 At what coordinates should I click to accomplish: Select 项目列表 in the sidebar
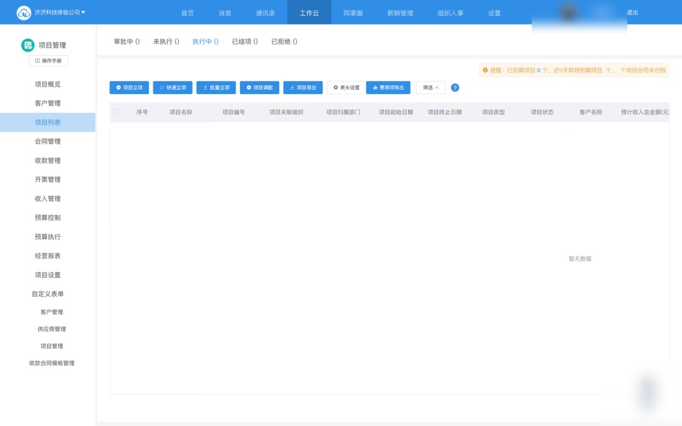tap(48, 122)
